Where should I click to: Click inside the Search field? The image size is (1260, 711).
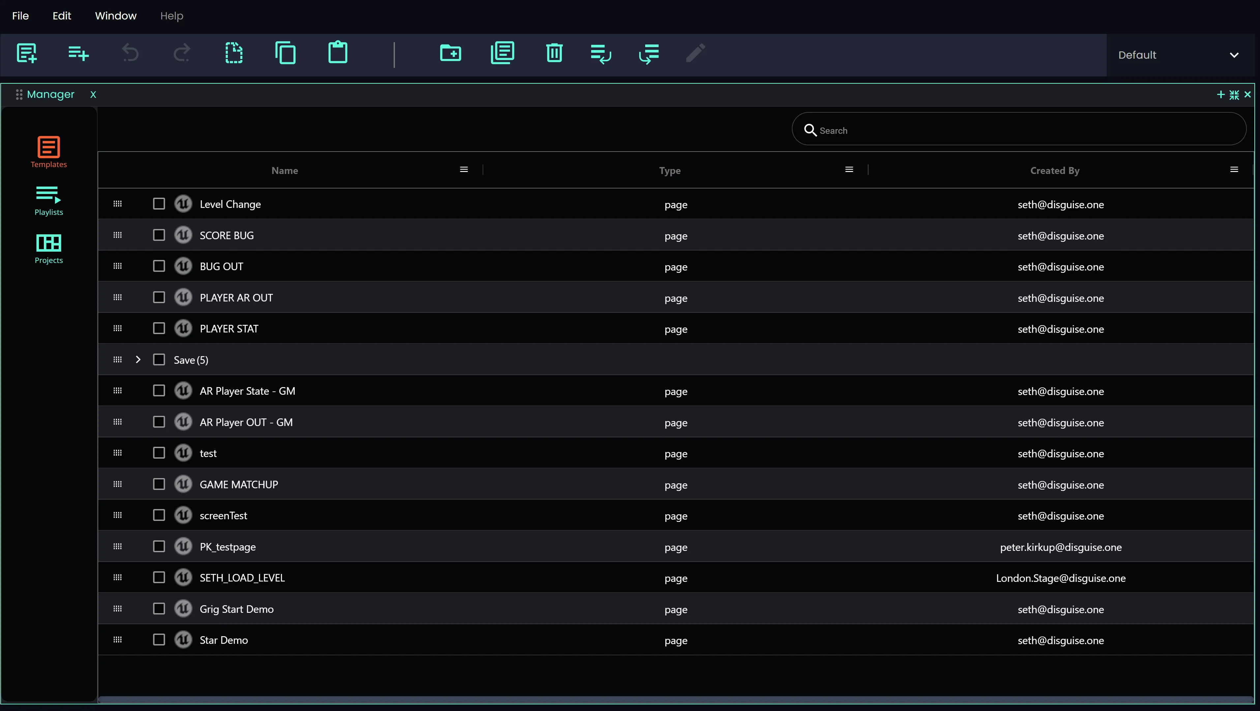click(x=1017, y=130)
